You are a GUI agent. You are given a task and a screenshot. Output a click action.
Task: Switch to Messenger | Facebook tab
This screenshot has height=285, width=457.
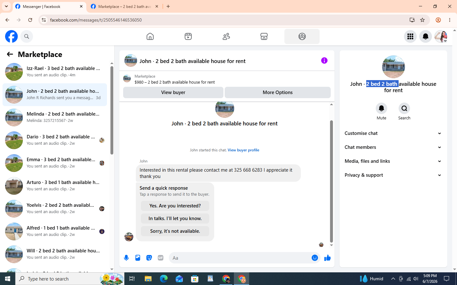tap(49, 7)
